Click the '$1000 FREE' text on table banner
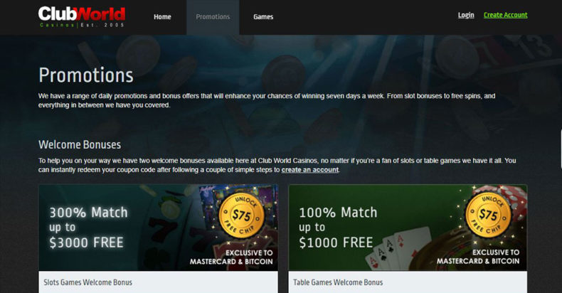This screenshot has height=293, width=562. (x=336, y=243)
